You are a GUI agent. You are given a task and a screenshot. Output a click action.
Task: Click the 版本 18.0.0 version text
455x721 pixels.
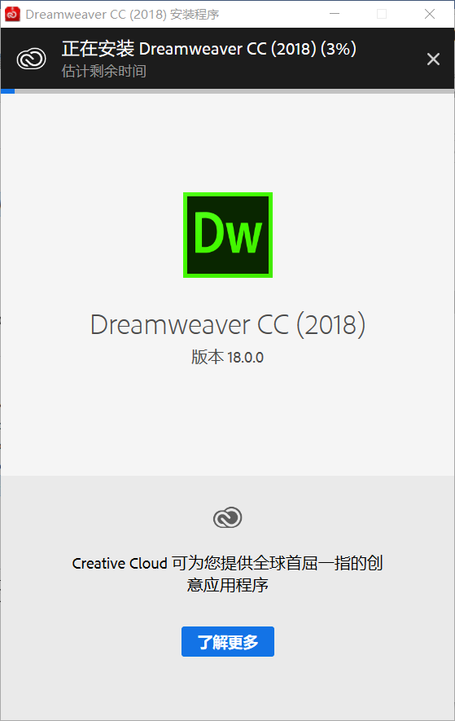click(228, 358)
